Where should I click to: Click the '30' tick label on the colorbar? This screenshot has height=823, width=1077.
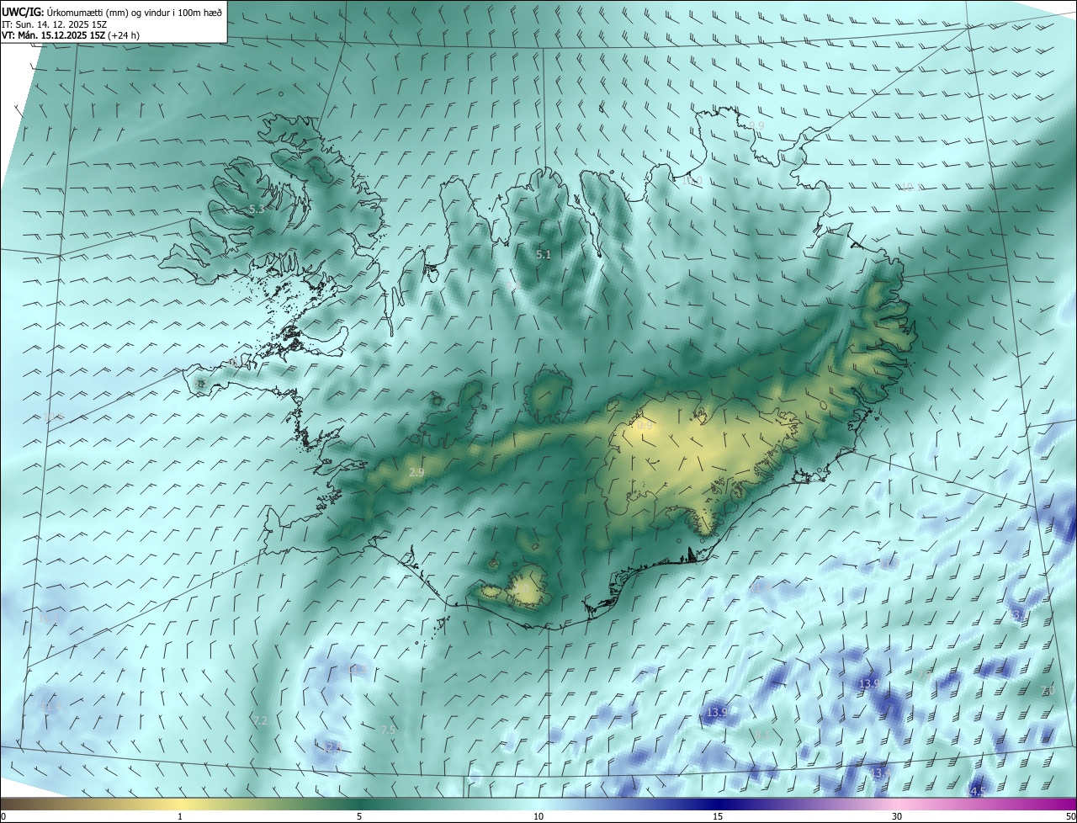tap(897, 816)
